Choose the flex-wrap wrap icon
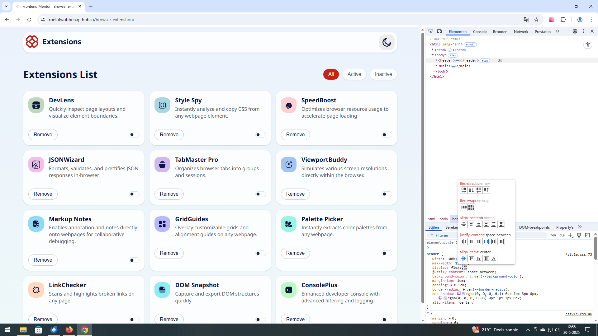 click(x=471, y=207)
